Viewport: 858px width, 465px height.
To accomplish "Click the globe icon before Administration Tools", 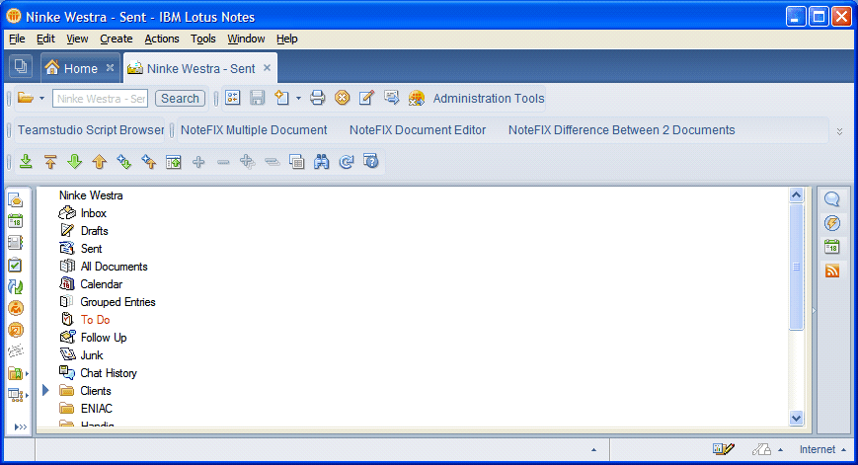I will click(x=417, y=98).
